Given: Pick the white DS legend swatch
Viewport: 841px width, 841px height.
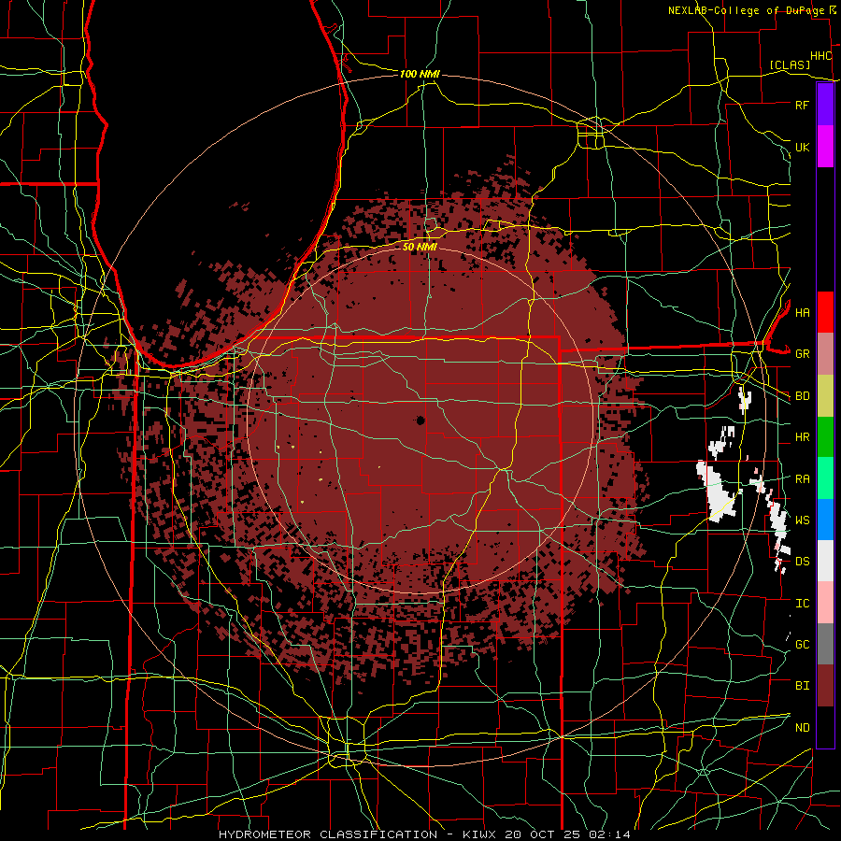Looking at the screenshot, I should click(x=825, y=561).
